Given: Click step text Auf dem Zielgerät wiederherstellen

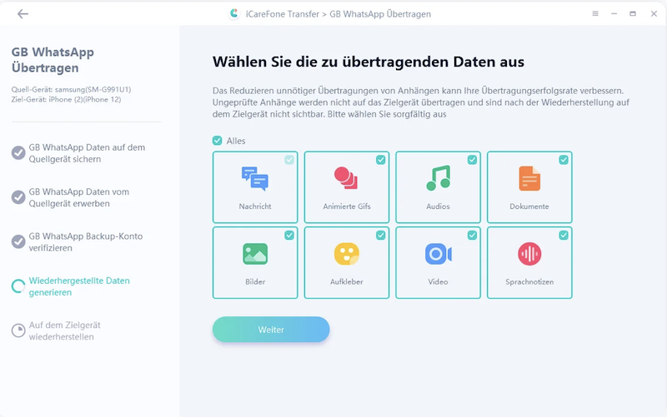Looking at the screenshot, I should point(65,330).
